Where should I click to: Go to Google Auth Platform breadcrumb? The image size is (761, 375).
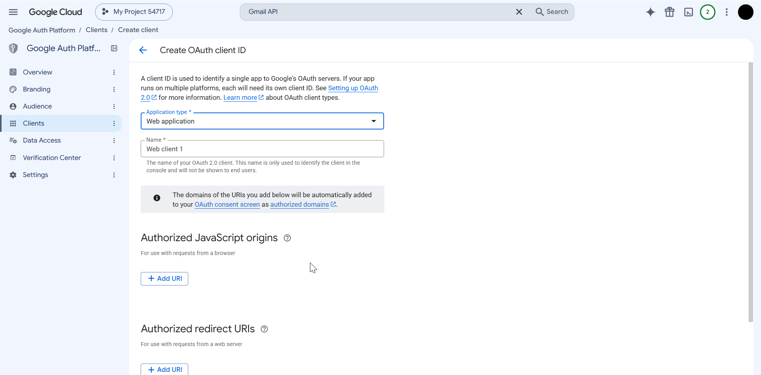42,30
